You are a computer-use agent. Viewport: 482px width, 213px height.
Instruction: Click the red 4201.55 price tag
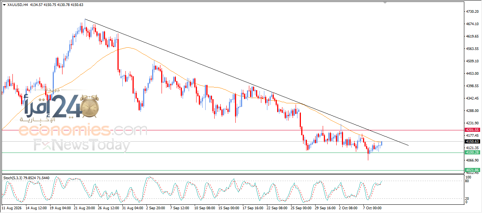point(472,130)
